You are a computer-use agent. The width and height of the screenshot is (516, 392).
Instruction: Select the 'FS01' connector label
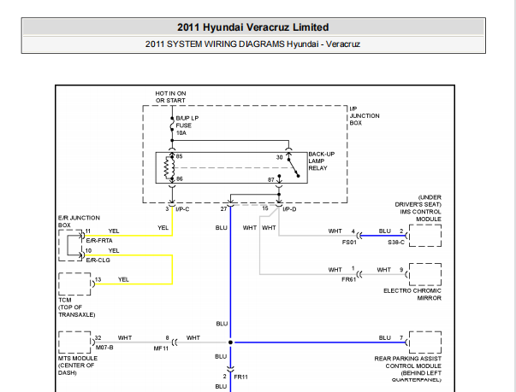tap(349, 243)
